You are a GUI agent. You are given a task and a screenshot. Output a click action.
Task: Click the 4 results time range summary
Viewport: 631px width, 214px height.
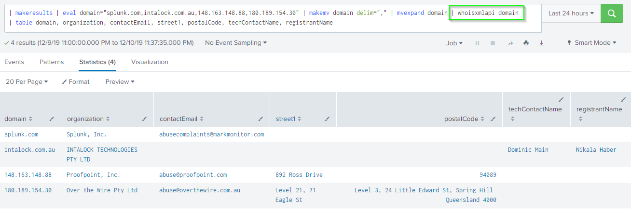tap(99, 43)
